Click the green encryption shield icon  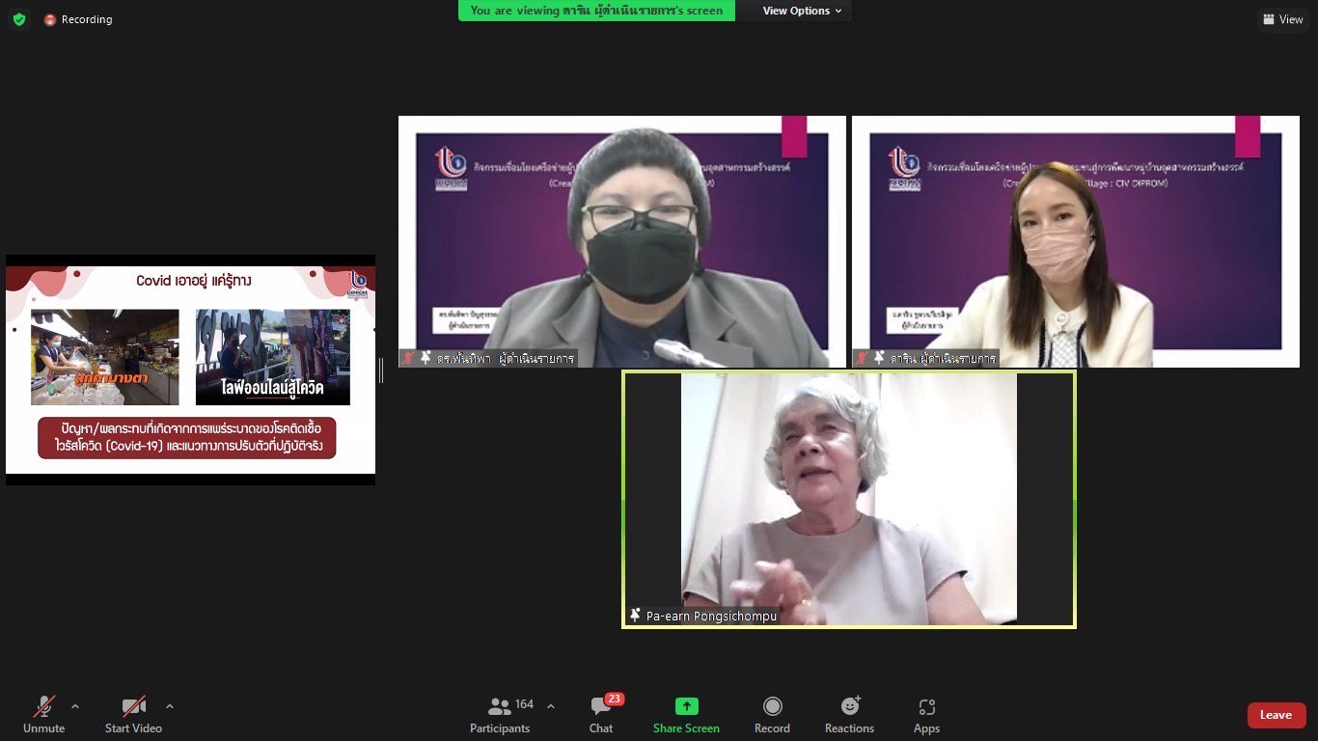click(x=19, y=19)
